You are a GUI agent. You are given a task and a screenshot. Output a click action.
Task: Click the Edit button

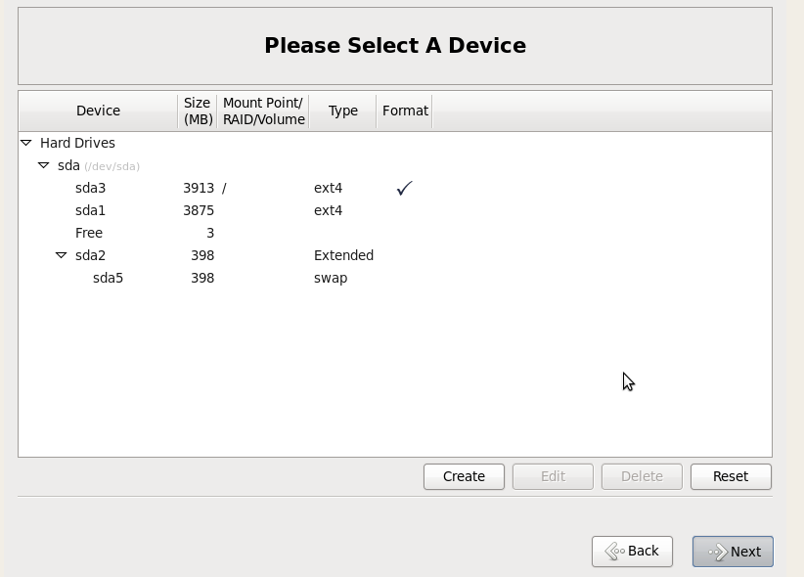tap(553, 476)
